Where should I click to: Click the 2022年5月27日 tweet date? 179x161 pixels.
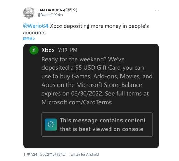pos(53,154)
